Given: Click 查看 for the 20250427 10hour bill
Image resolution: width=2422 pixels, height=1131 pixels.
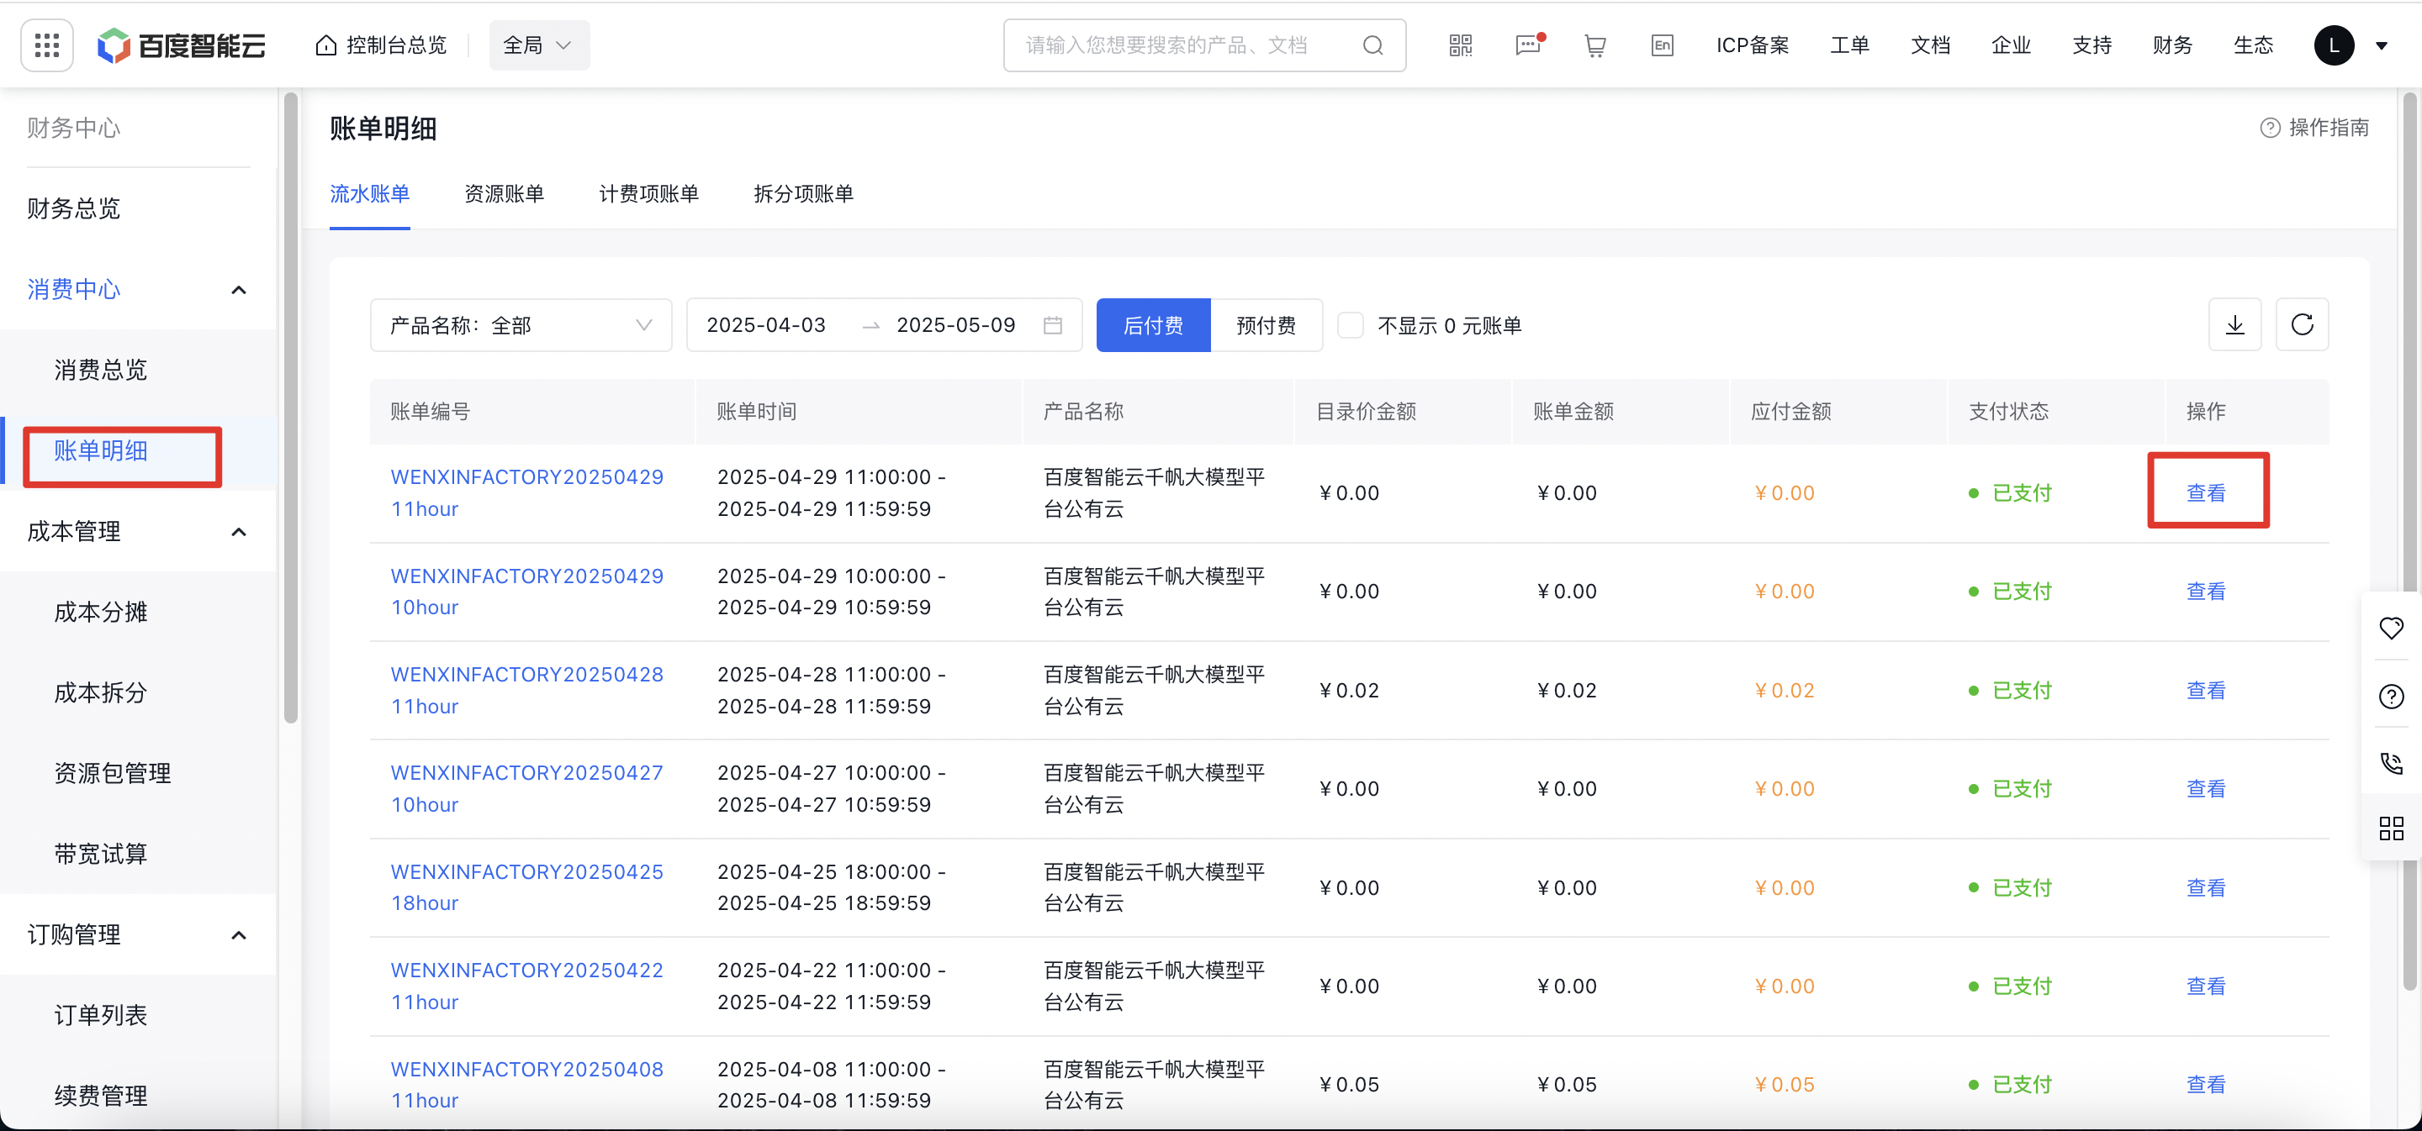Looking at the screenshot, I should [x=2206, y=789].
